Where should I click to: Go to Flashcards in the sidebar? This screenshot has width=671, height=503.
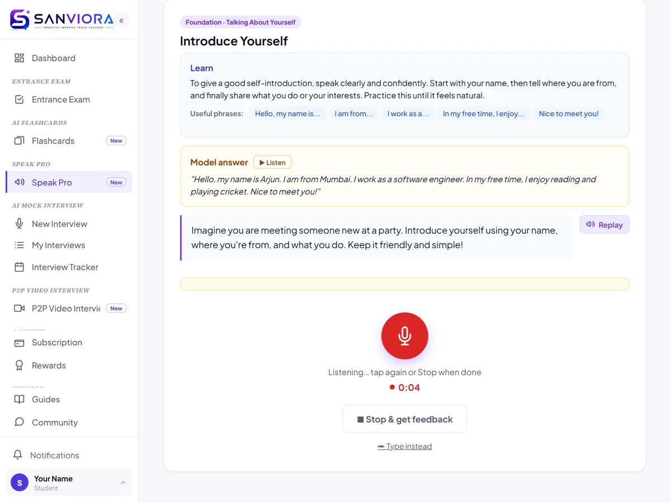click(69, 141)
